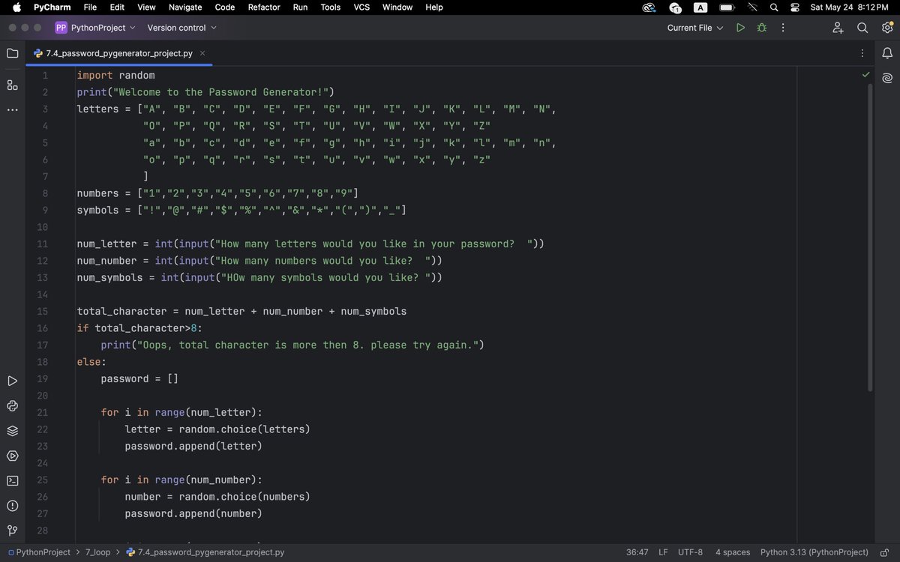Open the Python Console tool window
The width and height of the screenshot is (900, 562).
point(12,406)
